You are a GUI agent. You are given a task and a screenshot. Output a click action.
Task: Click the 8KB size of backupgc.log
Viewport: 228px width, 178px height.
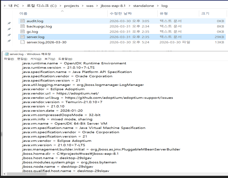220,26
